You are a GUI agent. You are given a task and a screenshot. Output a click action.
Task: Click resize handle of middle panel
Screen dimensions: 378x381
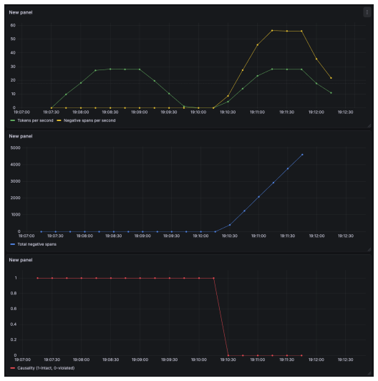click(x=369, y=249)
